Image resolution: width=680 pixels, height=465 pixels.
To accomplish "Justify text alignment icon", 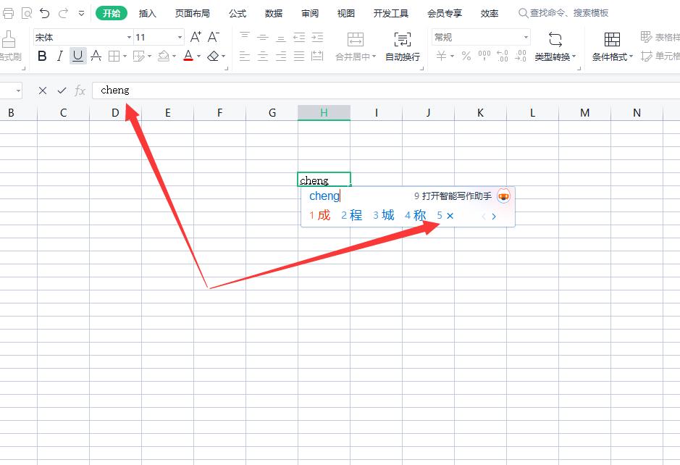I will point(299,56).
